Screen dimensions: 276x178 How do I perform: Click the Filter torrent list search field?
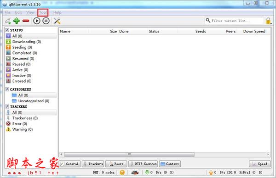(x=234, y=21)
